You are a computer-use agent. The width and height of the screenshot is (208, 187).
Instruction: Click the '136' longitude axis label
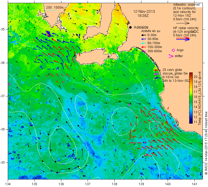tap(61, 184)
